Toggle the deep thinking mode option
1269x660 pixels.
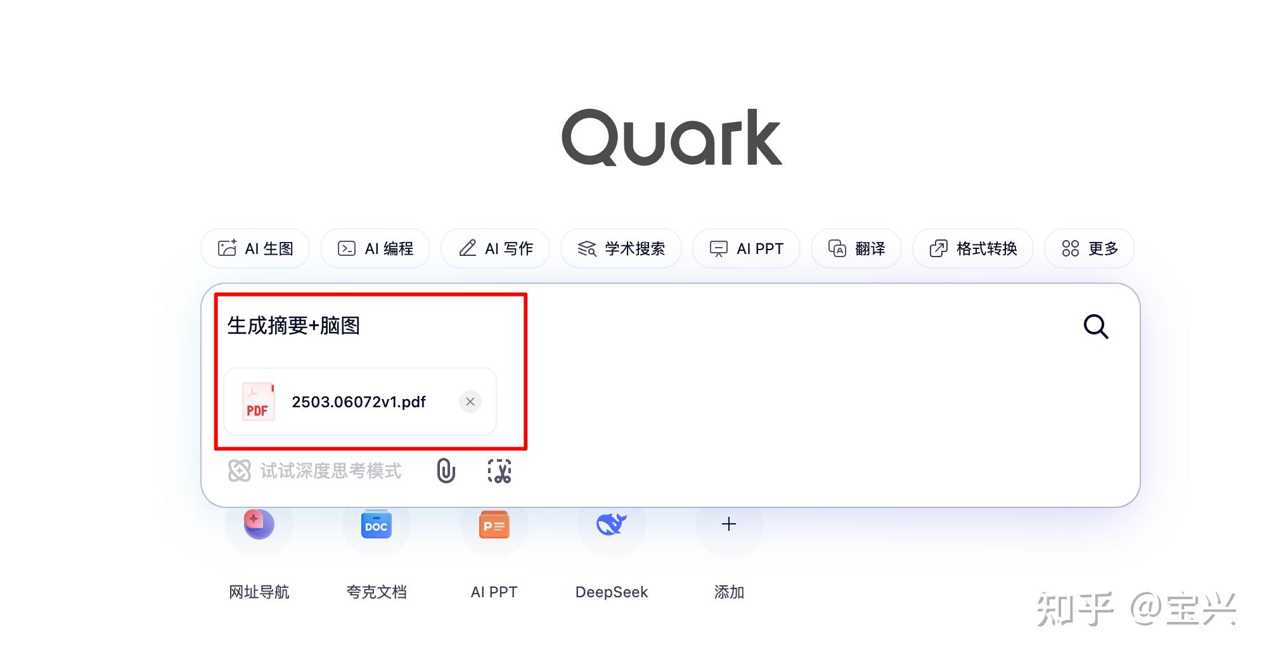pos(314,471)
